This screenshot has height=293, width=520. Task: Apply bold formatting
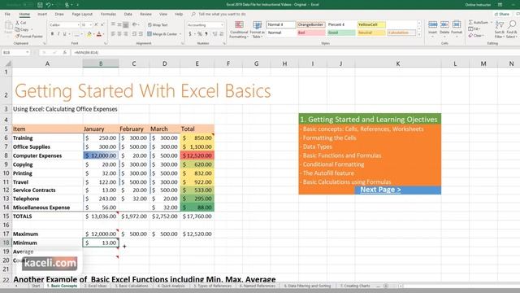click(52, 34)
